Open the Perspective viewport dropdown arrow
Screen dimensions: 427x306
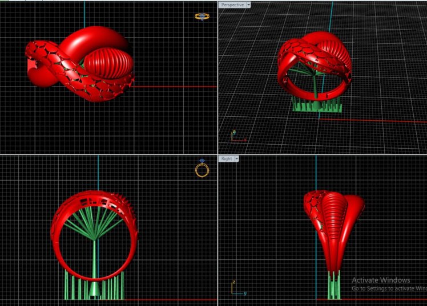(248, 5)
